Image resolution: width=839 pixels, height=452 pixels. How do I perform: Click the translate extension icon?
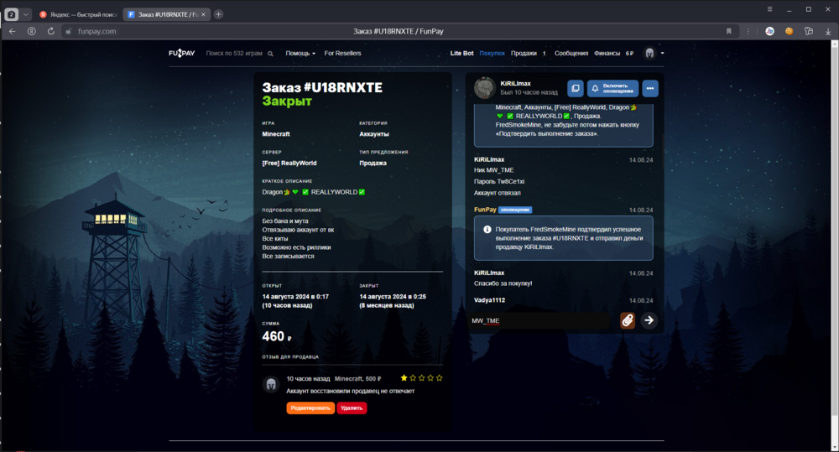(x=769, y=31)
